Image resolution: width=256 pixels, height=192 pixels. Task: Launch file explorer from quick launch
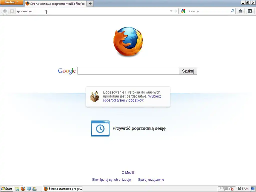click(17, 189)
